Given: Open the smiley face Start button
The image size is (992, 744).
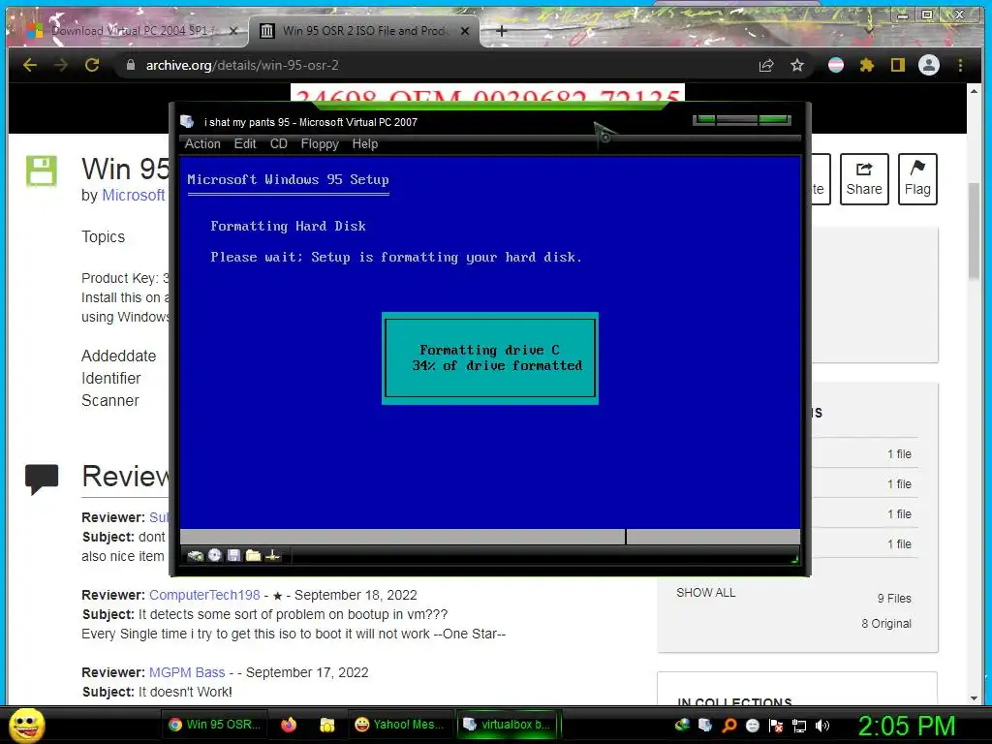Looking at the screenshot, I should pos(27,725).
